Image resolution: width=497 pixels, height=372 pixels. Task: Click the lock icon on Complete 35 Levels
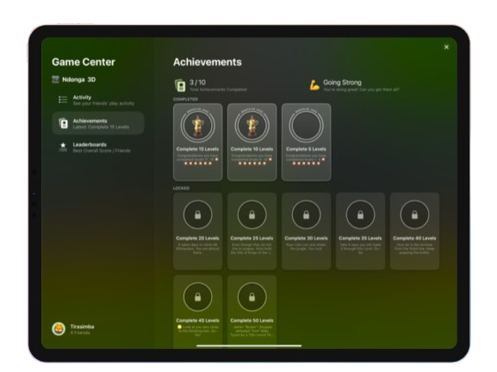[x=360, y=214]
